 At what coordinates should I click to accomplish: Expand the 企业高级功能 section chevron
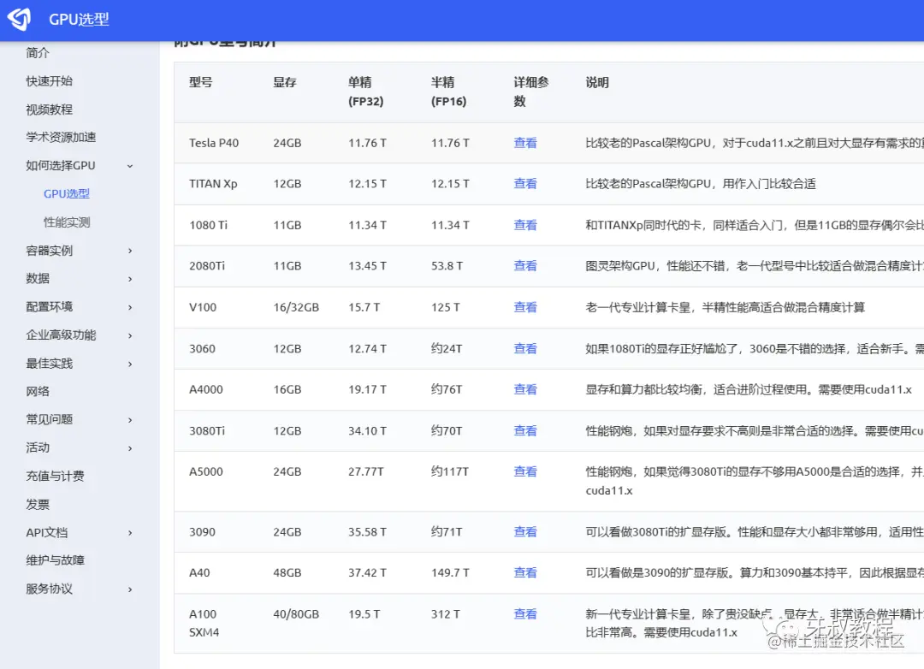tap(130, 335)
